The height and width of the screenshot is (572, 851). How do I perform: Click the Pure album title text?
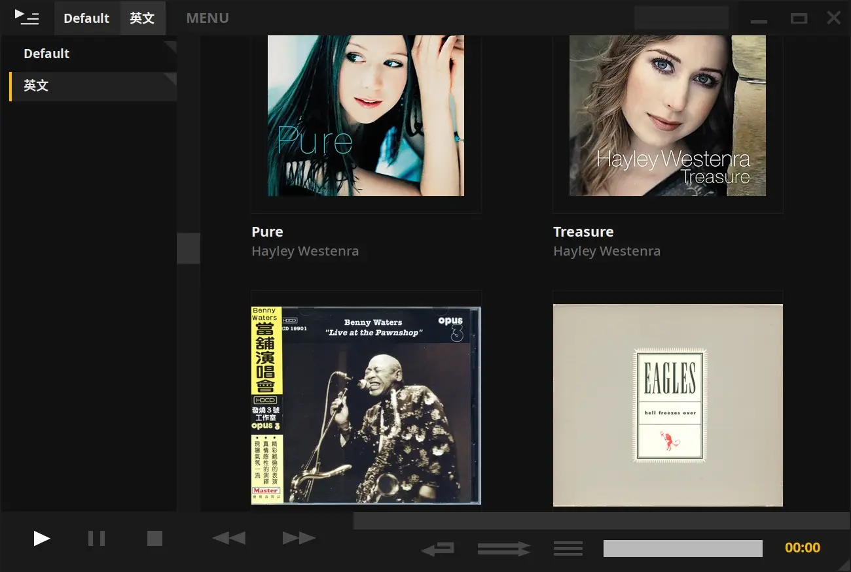(267, 231)
